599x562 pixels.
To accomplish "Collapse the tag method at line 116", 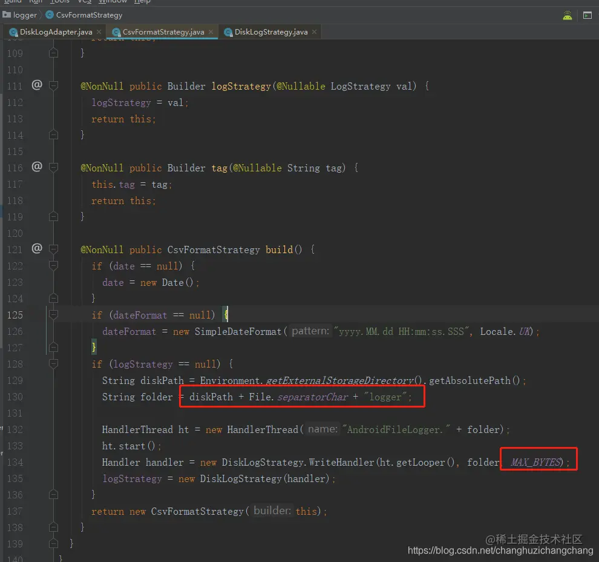I will 53,168.
